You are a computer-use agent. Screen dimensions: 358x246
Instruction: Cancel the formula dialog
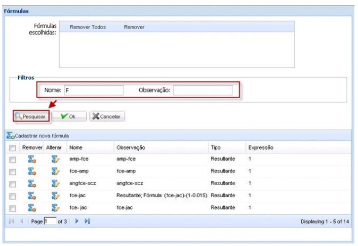click(x=108, y=117)
